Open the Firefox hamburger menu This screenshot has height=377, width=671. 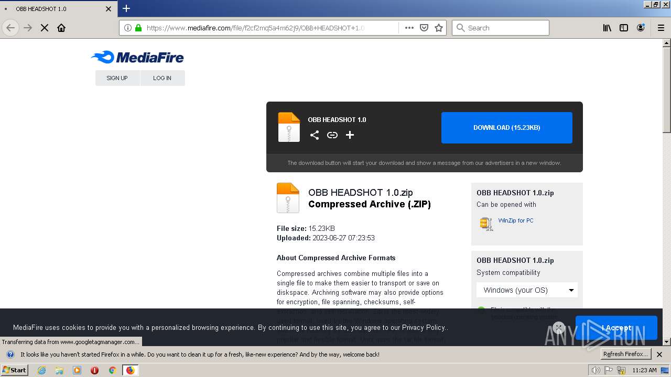click(x=661, y=28)
